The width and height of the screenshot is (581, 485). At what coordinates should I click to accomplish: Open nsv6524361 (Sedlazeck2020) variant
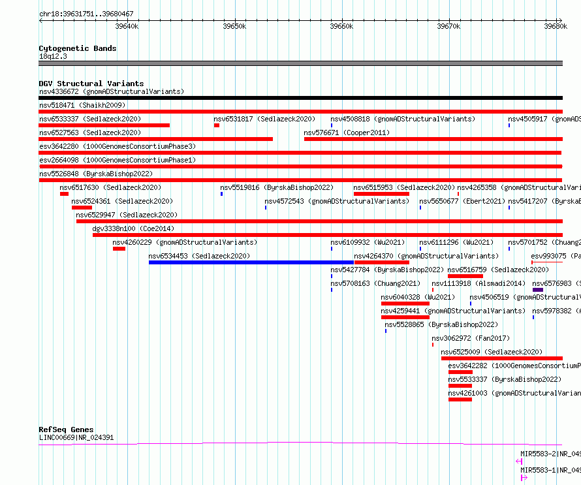(x=122, y=201)
